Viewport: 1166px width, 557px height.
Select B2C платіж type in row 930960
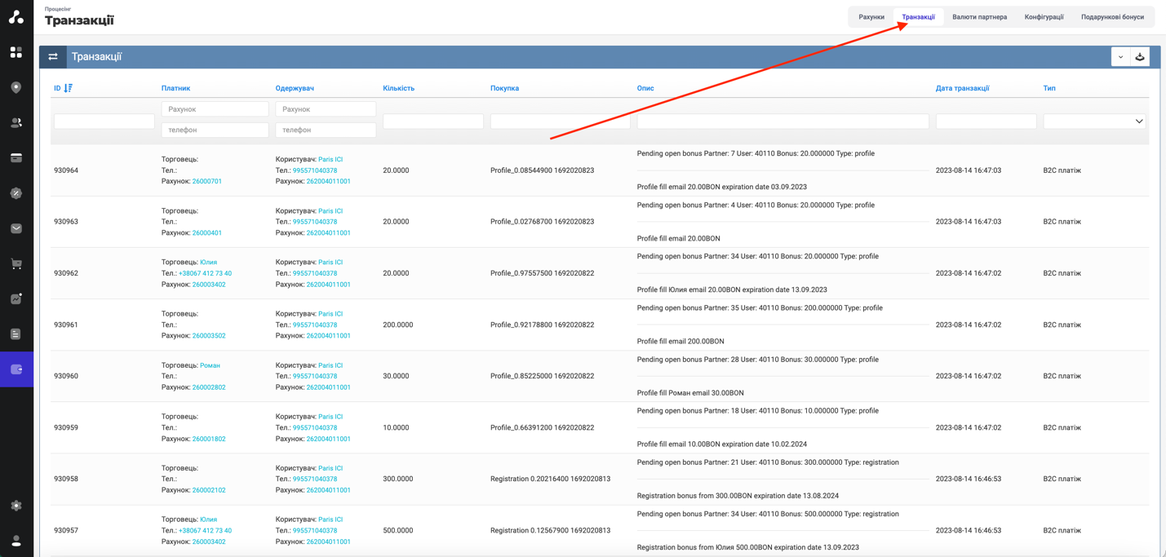1062,376
